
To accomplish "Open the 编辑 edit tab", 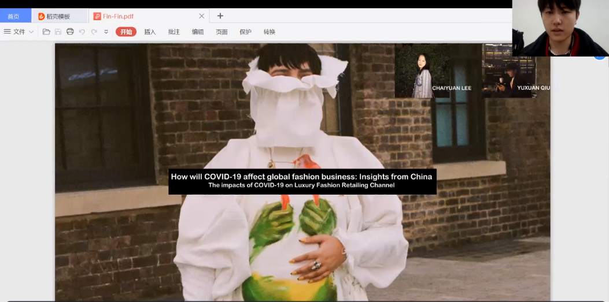I will point(198,32).
